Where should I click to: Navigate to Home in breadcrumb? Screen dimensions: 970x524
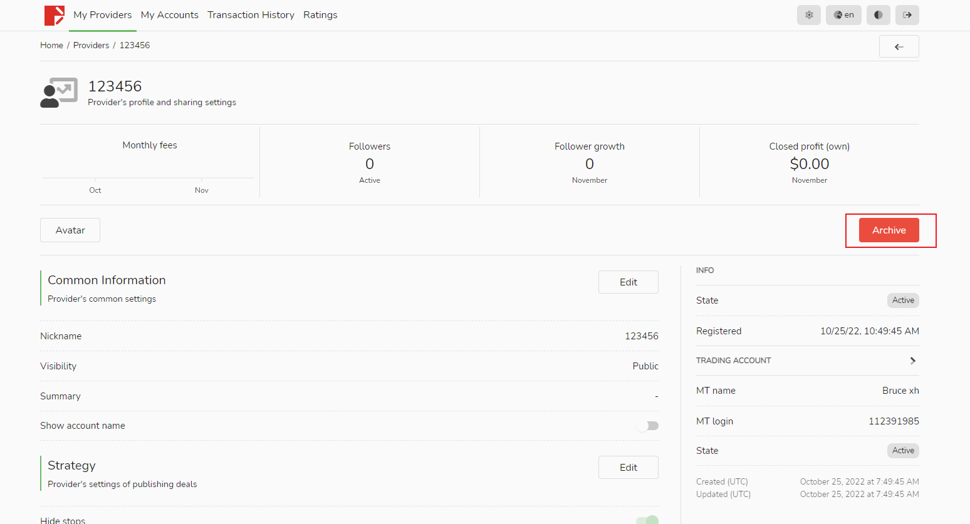[x=51, y=46]
